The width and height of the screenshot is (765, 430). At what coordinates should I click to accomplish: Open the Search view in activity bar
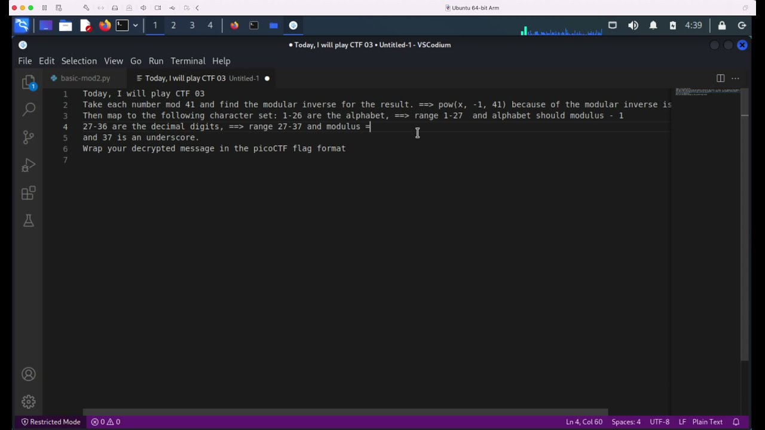28,109
